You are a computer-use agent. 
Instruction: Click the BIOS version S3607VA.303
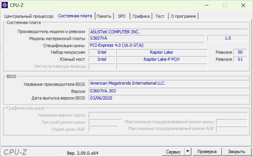[169, 91]
